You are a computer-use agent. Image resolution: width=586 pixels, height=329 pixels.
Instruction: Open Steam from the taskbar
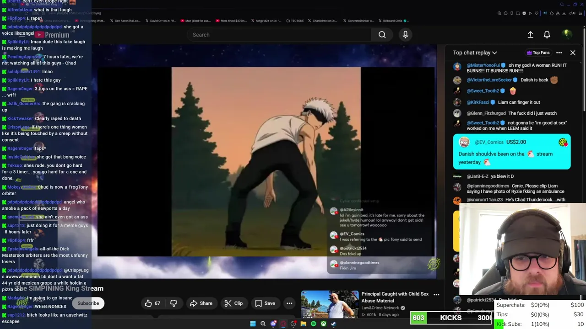(333, 324)
